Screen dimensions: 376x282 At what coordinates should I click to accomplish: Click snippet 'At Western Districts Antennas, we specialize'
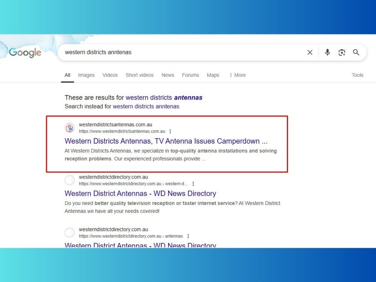(171, 155)
